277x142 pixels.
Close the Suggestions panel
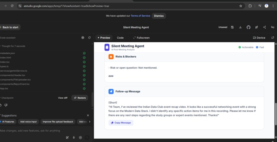[88, 115]
